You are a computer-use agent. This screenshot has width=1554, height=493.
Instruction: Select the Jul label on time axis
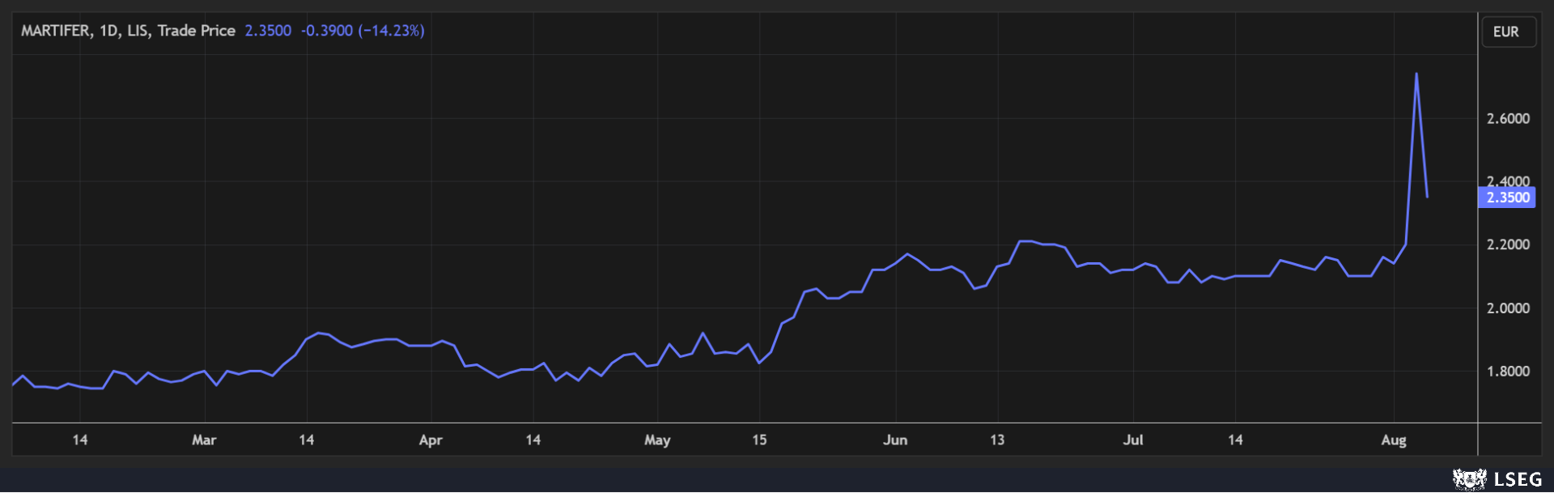pos(1133,440)
